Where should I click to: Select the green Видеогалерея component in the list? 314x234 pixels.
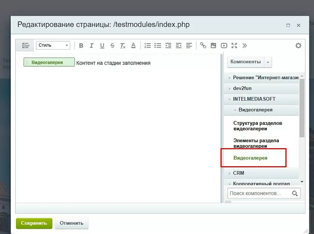[250, 158]
